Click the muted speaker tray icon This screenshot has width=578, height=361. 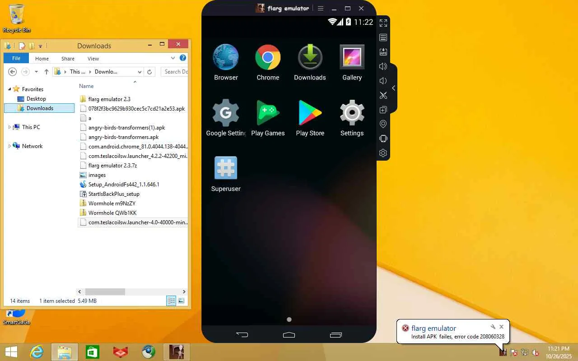pos(536,352)
